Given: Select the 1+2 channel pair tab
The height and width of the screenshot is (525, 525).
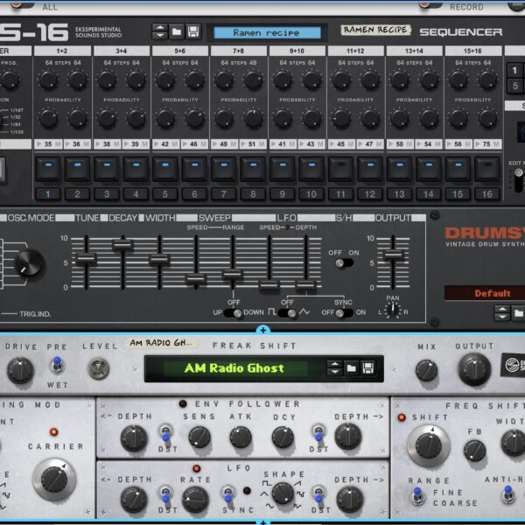Looking at the screenshot, I should [x=62, y=51].
